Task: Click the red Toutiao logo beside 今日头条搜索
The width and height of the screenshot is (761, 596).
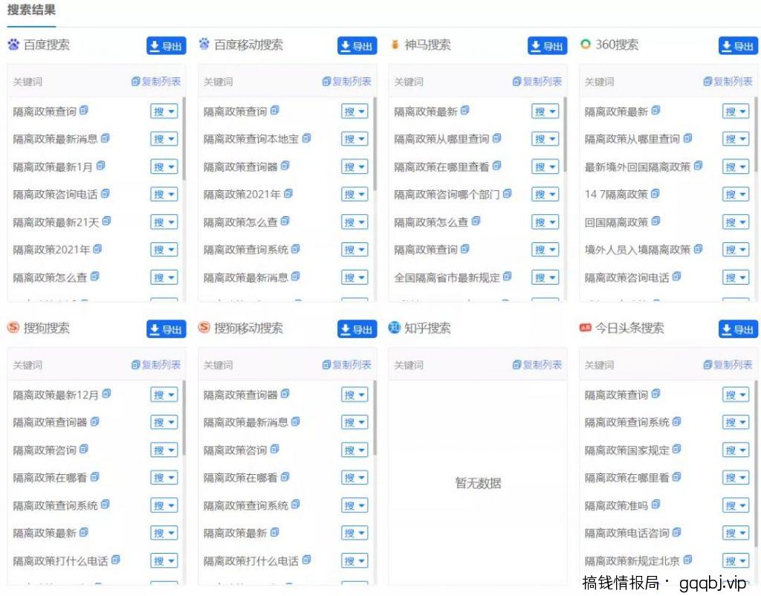Action: [586, 328]
